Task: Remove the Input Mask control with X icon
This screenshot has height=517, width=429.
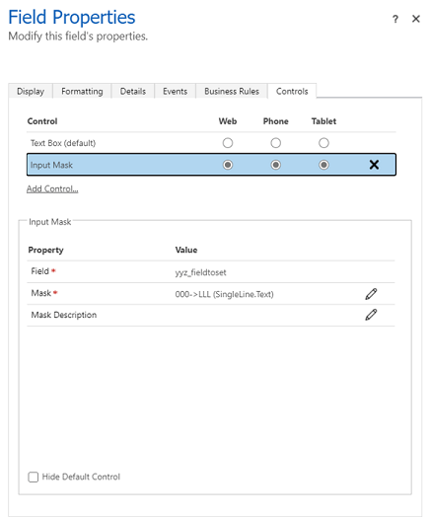Action: (374, 165)
